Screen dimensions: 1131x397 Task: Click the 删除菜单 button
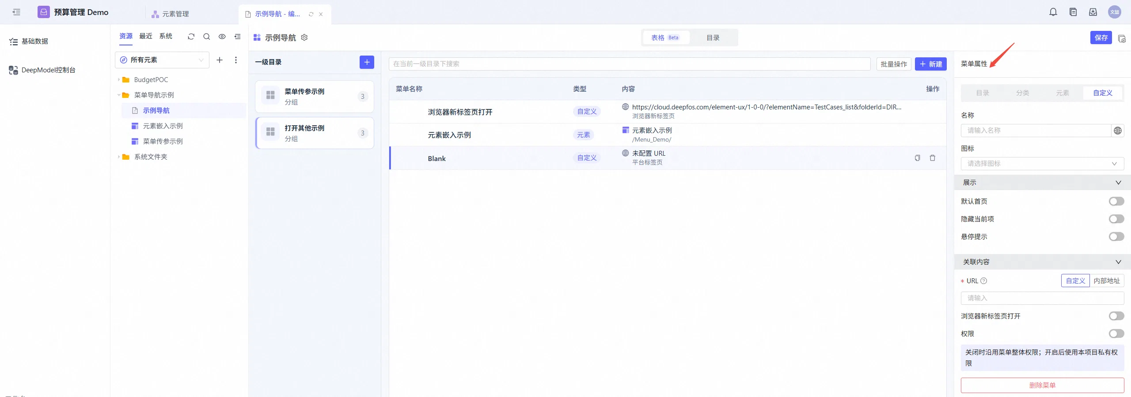click(x=1042, y=386)
